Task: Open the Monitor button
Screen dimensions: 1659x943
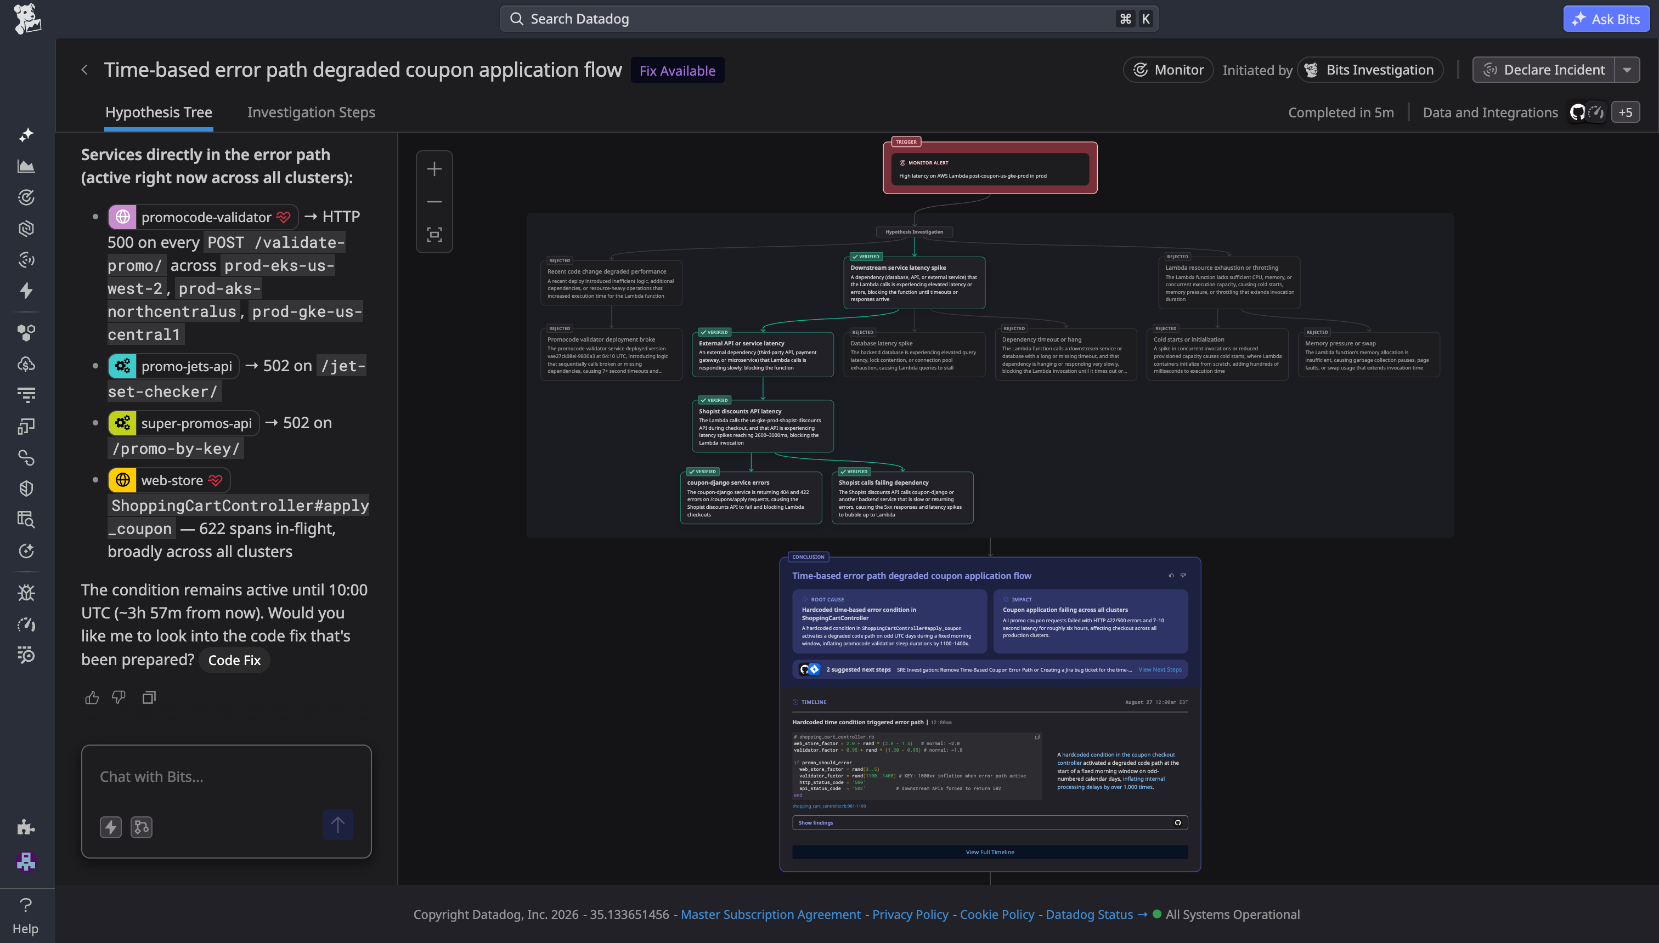Action: point(1168,70)
